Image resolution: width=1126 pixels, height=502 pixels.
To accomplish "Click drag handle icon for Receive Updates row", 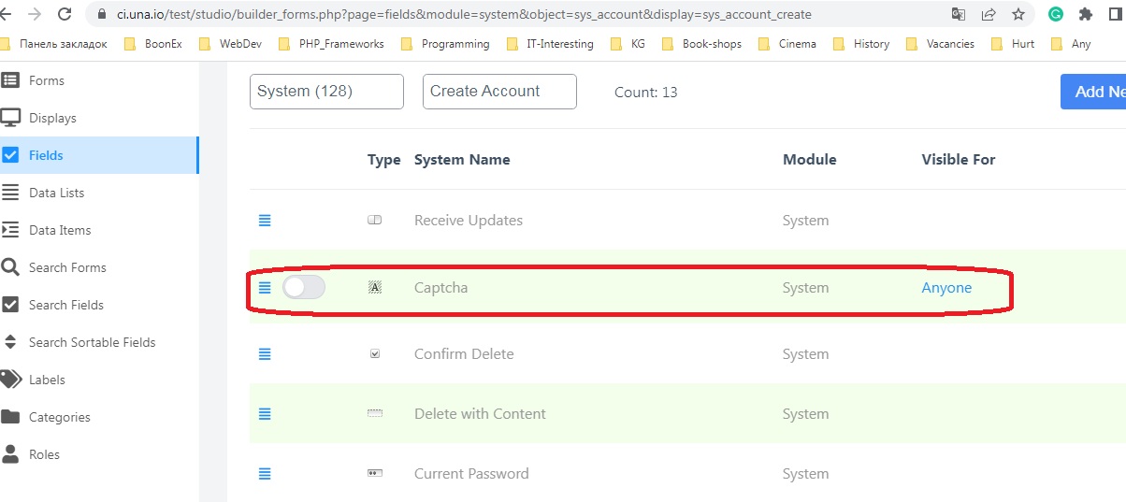I will 265,221.
